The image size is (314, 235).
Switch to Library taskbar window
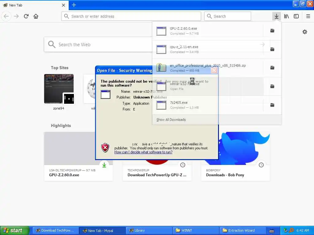click(x=149, y=230)
